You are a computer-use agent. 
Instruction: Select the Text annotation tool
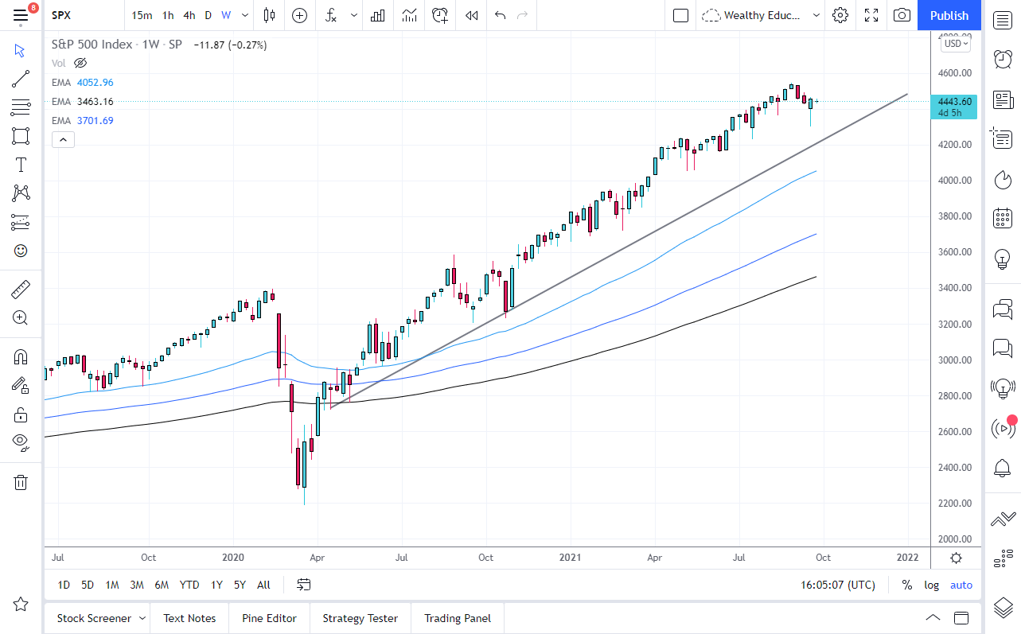click(x=21, y=165)
